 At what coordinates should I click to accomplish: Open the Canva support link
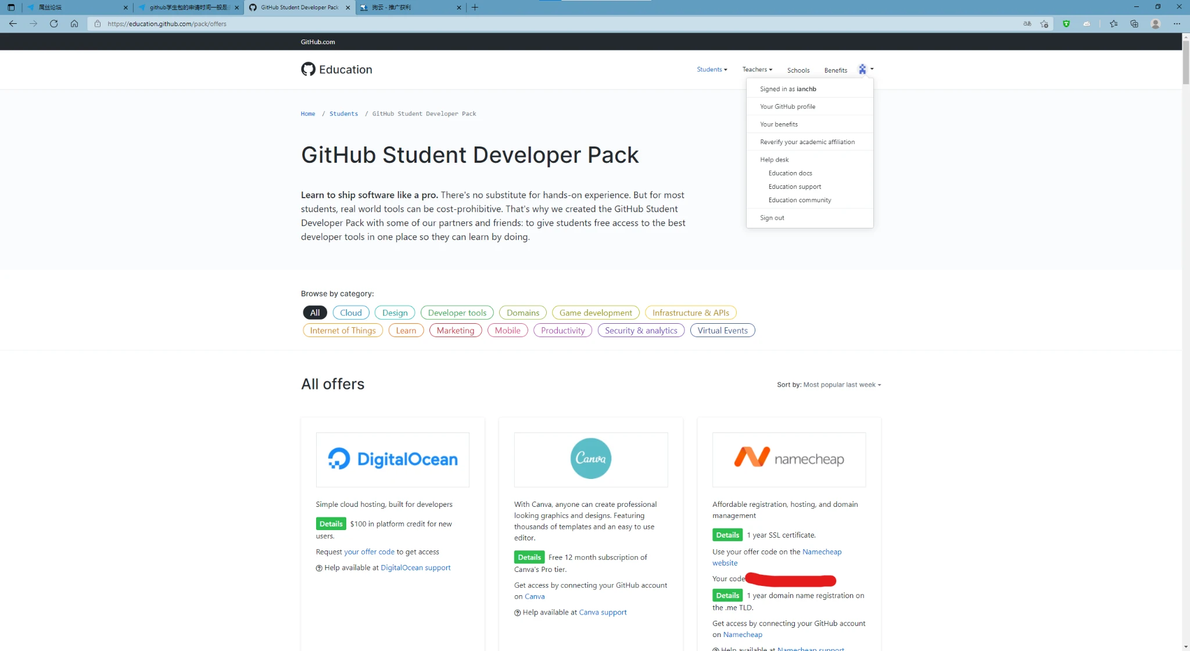pos(603,613)
